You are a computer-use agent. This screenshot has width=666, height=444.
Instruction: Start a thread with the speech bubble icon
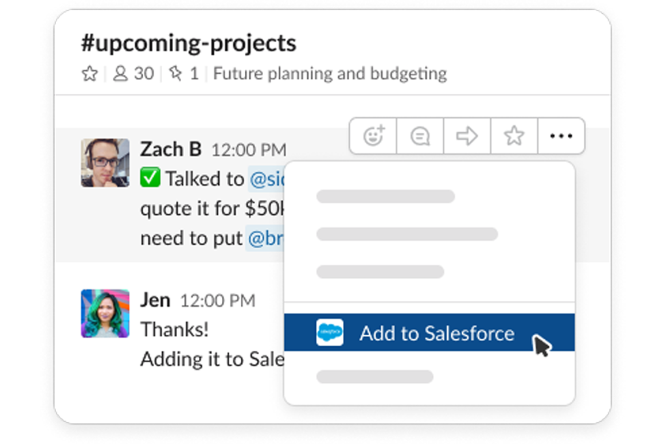click(420, 136)
